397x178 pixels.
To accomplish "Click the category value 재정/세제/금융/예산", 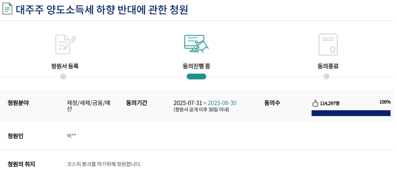I will [x=89, y=106].
